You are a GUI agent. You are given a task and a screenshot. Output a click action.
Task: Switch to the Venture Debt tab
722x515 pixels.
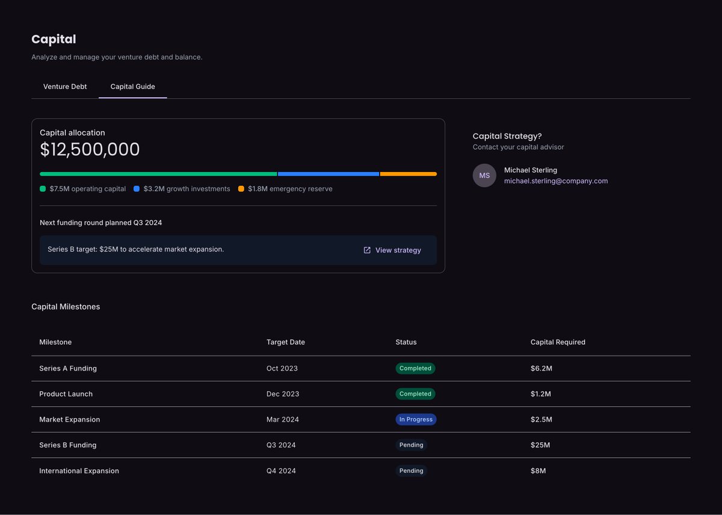[x=65, y=87]
